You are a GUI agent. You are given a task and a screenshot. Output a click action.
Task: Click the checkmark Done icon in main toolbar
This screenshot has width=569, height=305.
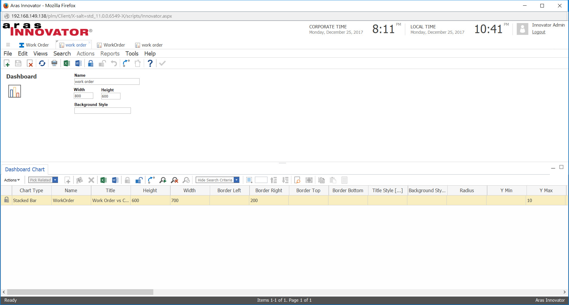(x=162, y=63)
